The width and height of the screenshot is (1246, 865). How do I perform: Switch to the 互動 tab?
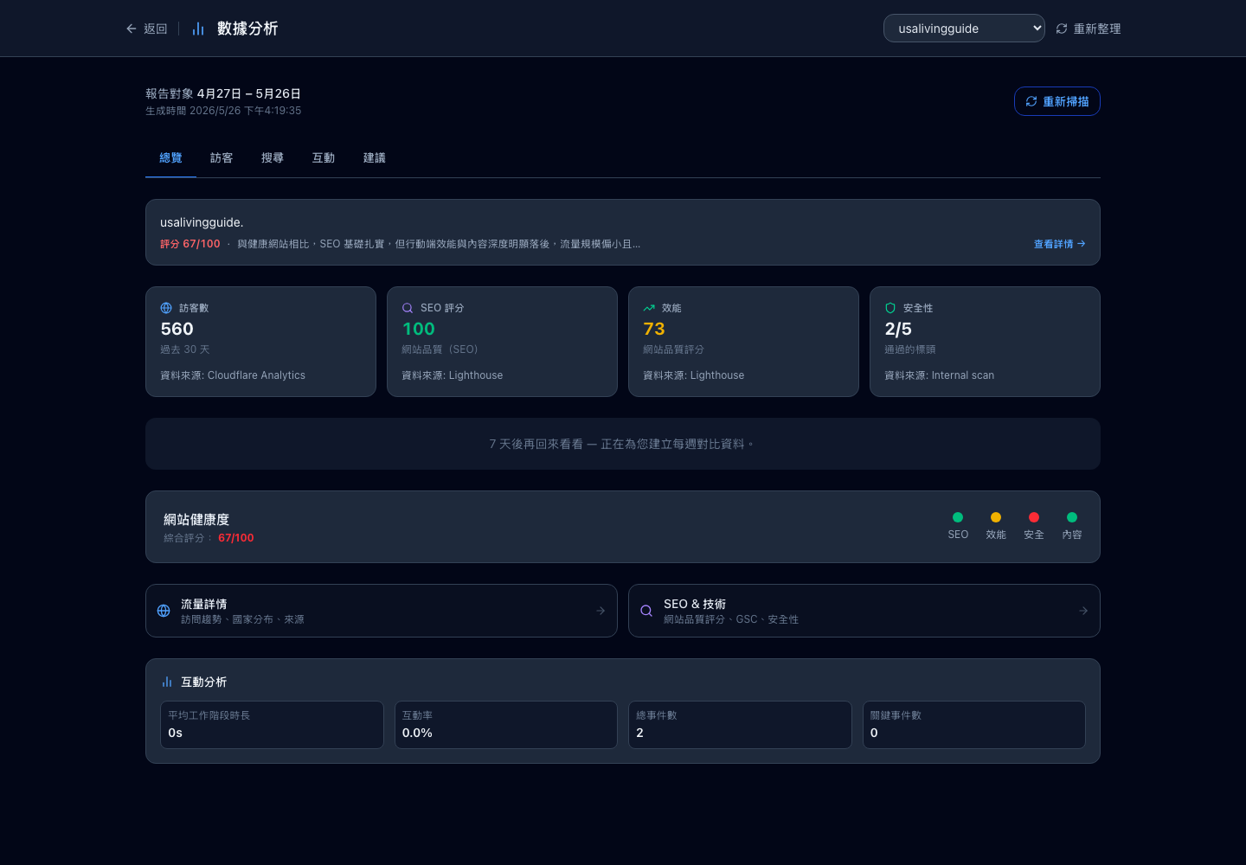(x=324, y=158)
